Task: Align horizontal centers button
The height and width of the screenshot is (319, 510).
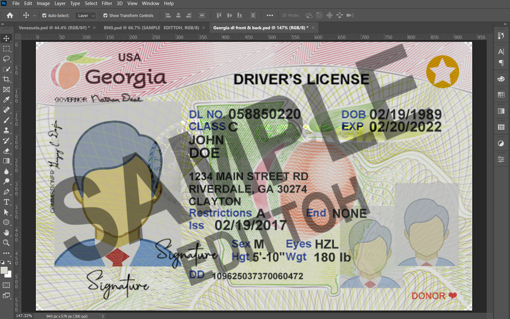Action: click(x=178, y=15)
